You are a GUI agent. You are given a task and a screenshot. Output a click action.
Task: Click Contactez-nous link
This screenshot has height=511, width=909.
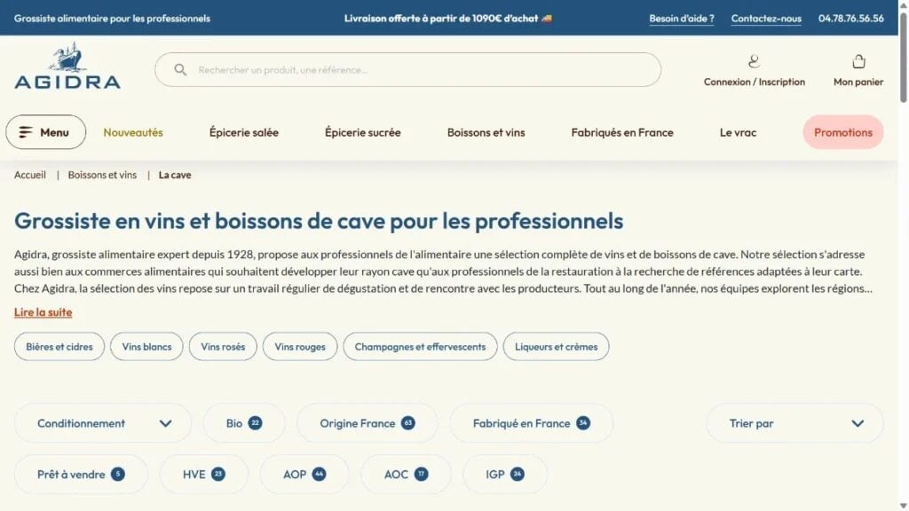tap(766, 19)
